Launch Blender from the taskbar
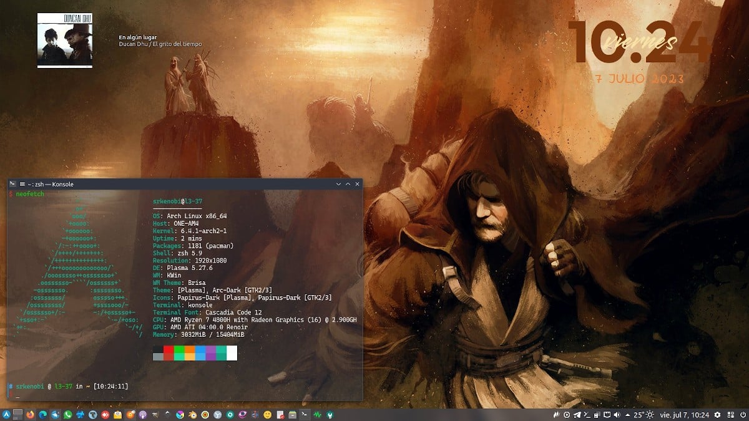This screenshot has width=749, height=421. click(192, 415)
